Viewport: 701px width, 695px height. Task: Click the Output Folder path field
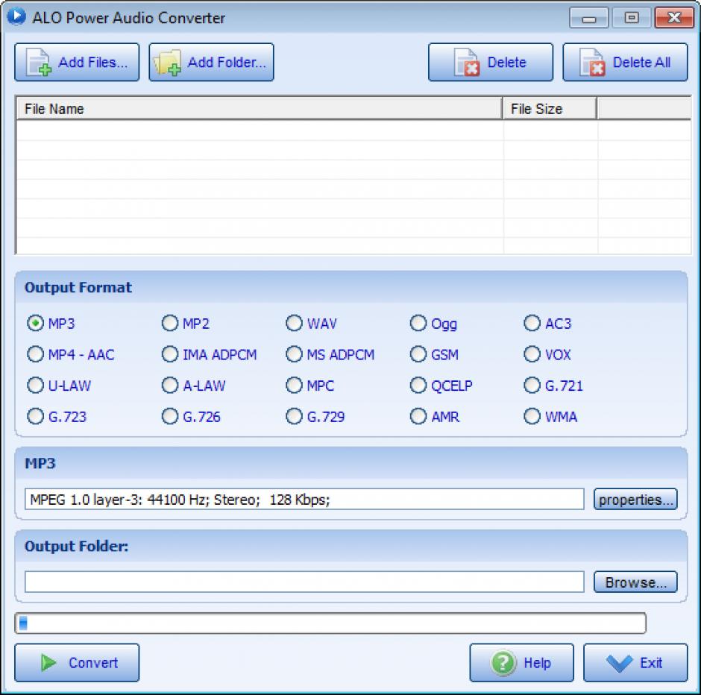[304, 582]
